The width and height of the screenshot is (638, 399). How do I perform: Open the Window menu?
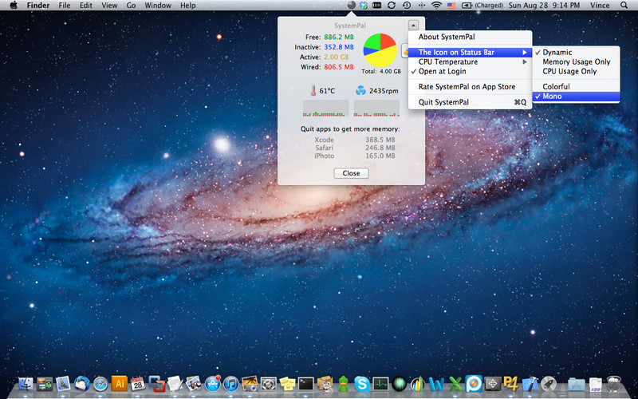point(158,6)
